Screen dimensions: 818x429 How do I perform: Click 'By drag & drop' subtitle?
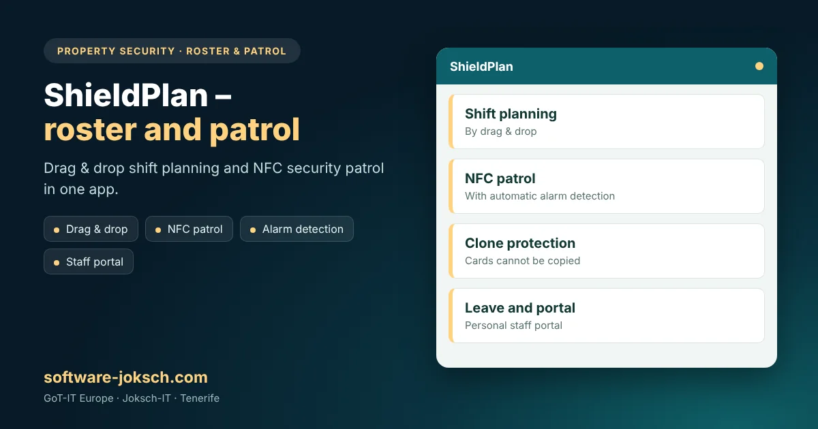501,131
